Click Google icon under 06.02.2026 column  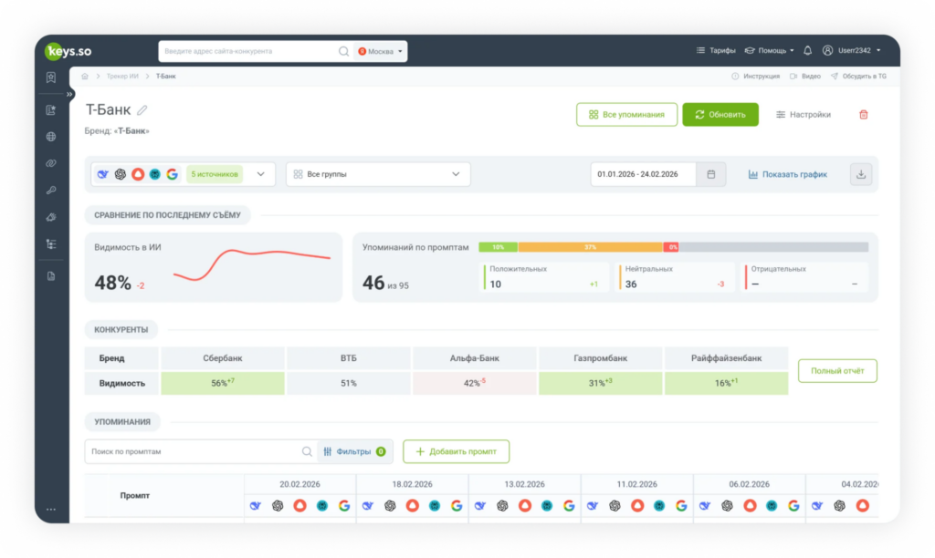(x=793, y=506)
